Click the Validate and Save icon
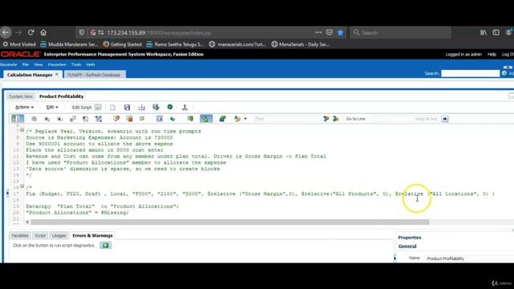 [x=156, y=107]
